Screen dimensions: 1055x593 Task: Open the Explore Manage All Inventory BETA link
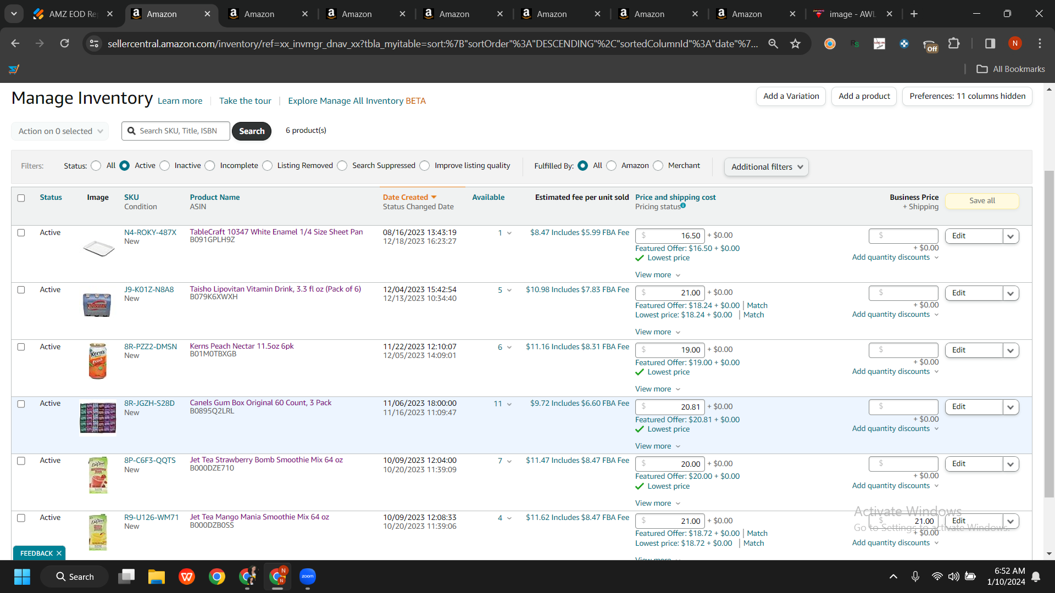tap(357, 101)
